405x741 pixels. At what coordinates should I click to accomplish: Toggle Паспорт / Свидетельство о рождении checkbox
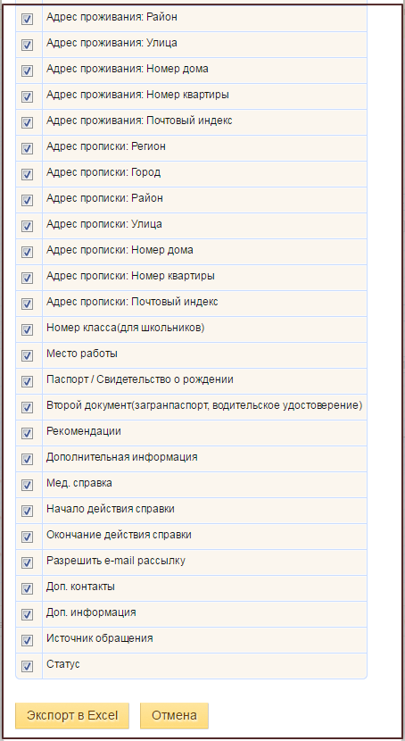pos(28,381)
